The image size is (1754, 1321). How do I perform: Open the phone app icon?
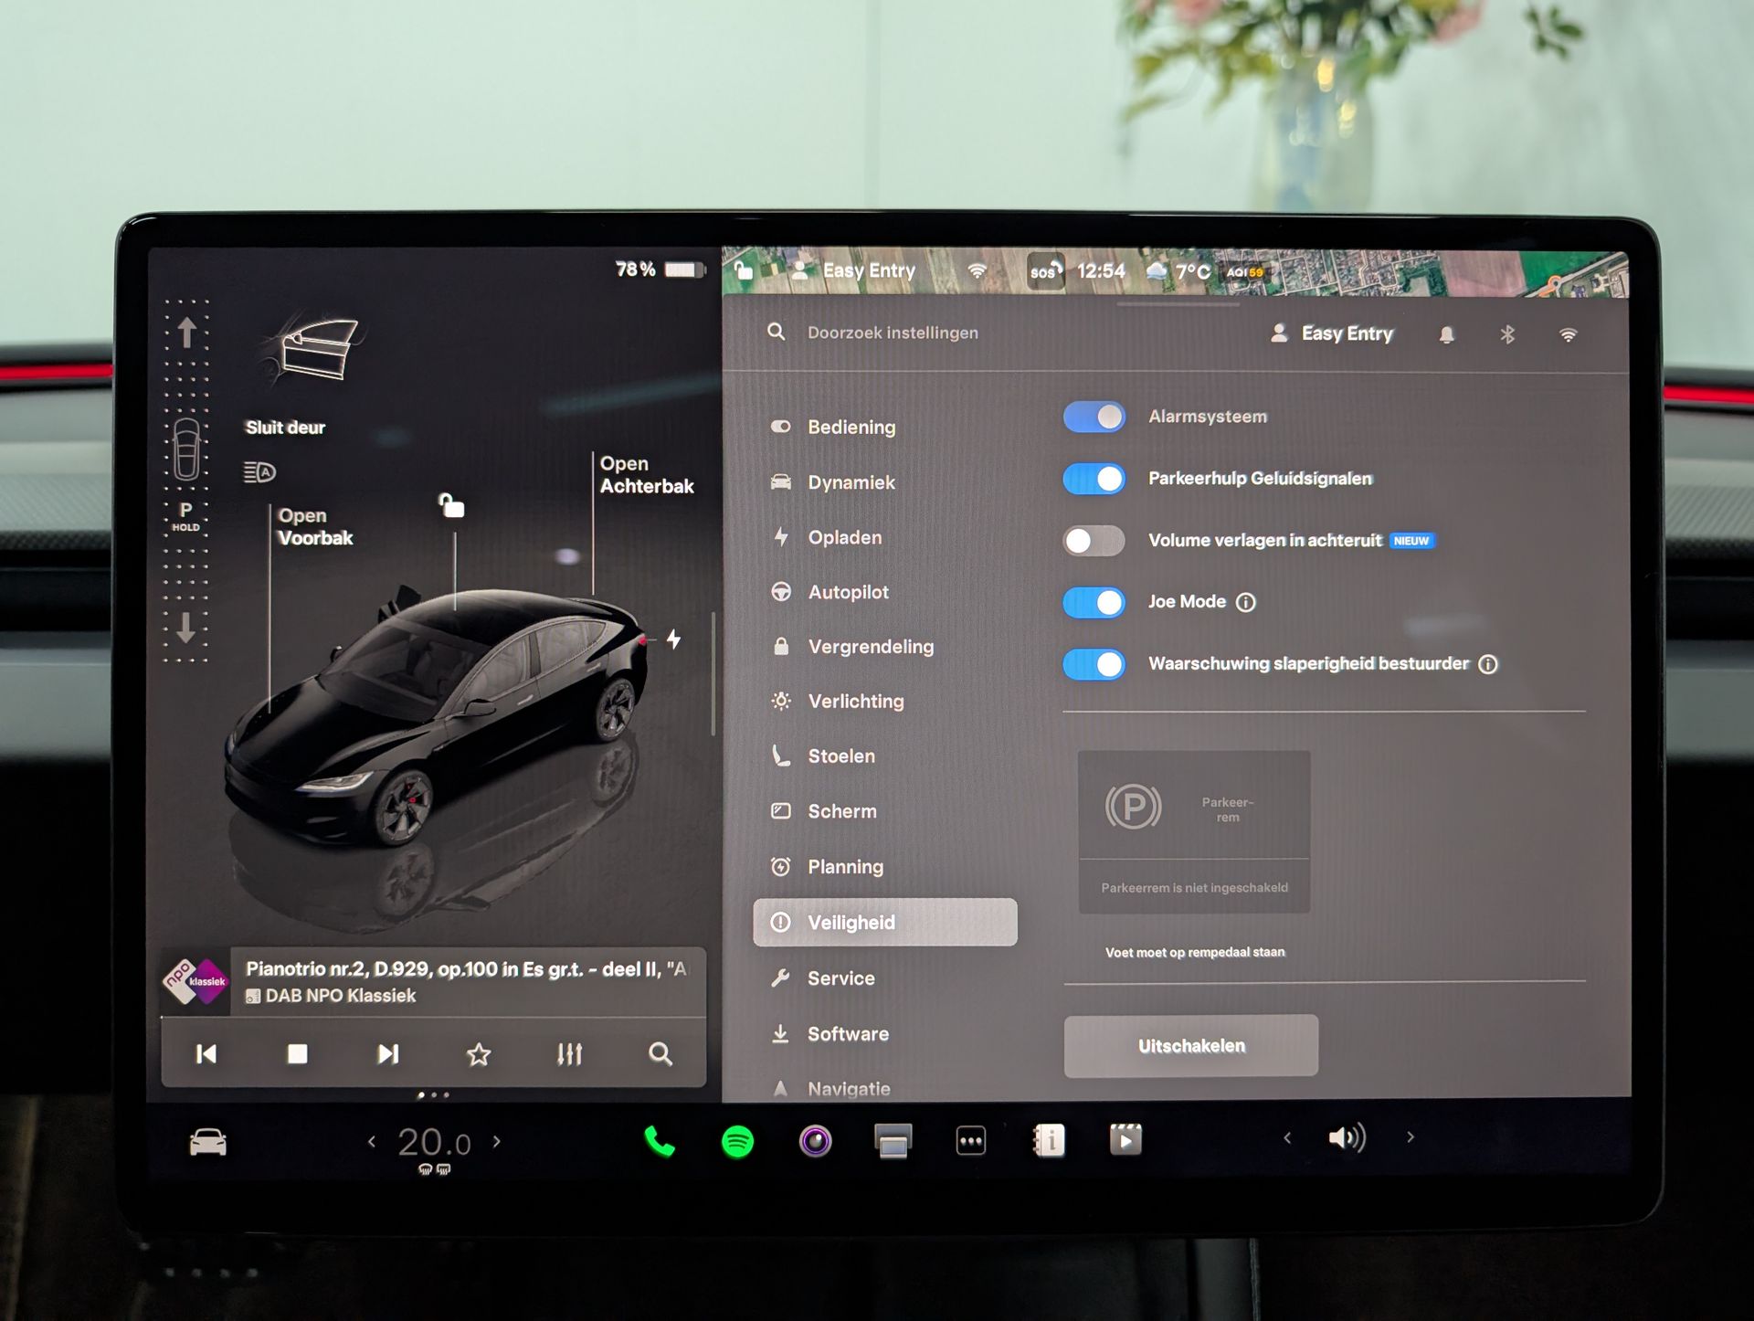click(660, 1141)
